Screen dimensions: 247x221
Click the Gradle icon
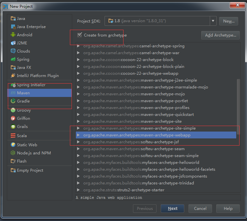[x=13, y=101]
